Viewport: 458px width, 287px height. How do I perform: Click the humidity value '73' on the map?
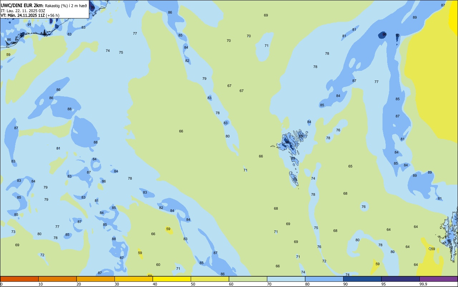[13, 232]
